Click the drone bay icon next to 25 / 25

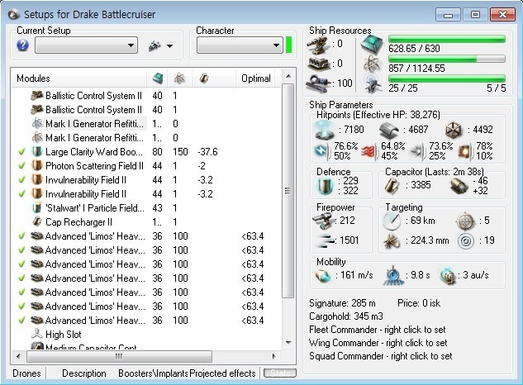(x=373, y=83)
